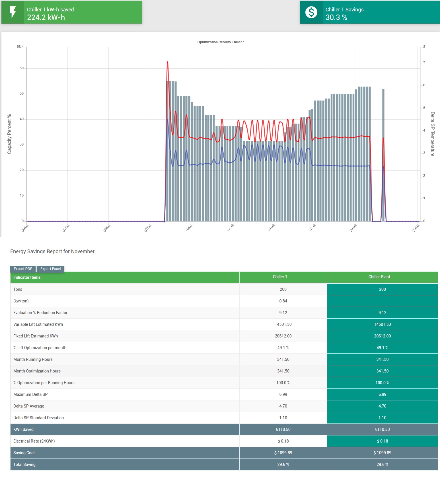Image resolution: width=440 pixels, height=479 pixels.
Task: Click 'Delta SP Average' row label
Action: 29,406
